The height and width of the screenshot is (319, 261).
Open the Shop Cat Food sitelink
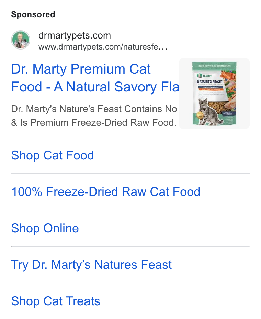[53, 155]
